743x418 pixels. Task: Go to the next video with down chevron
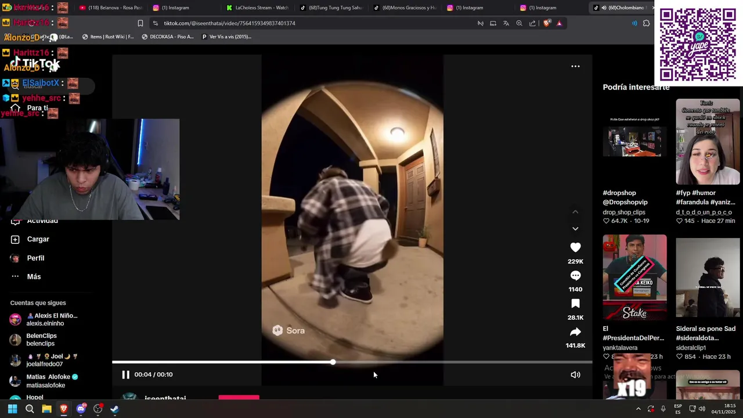575,229
